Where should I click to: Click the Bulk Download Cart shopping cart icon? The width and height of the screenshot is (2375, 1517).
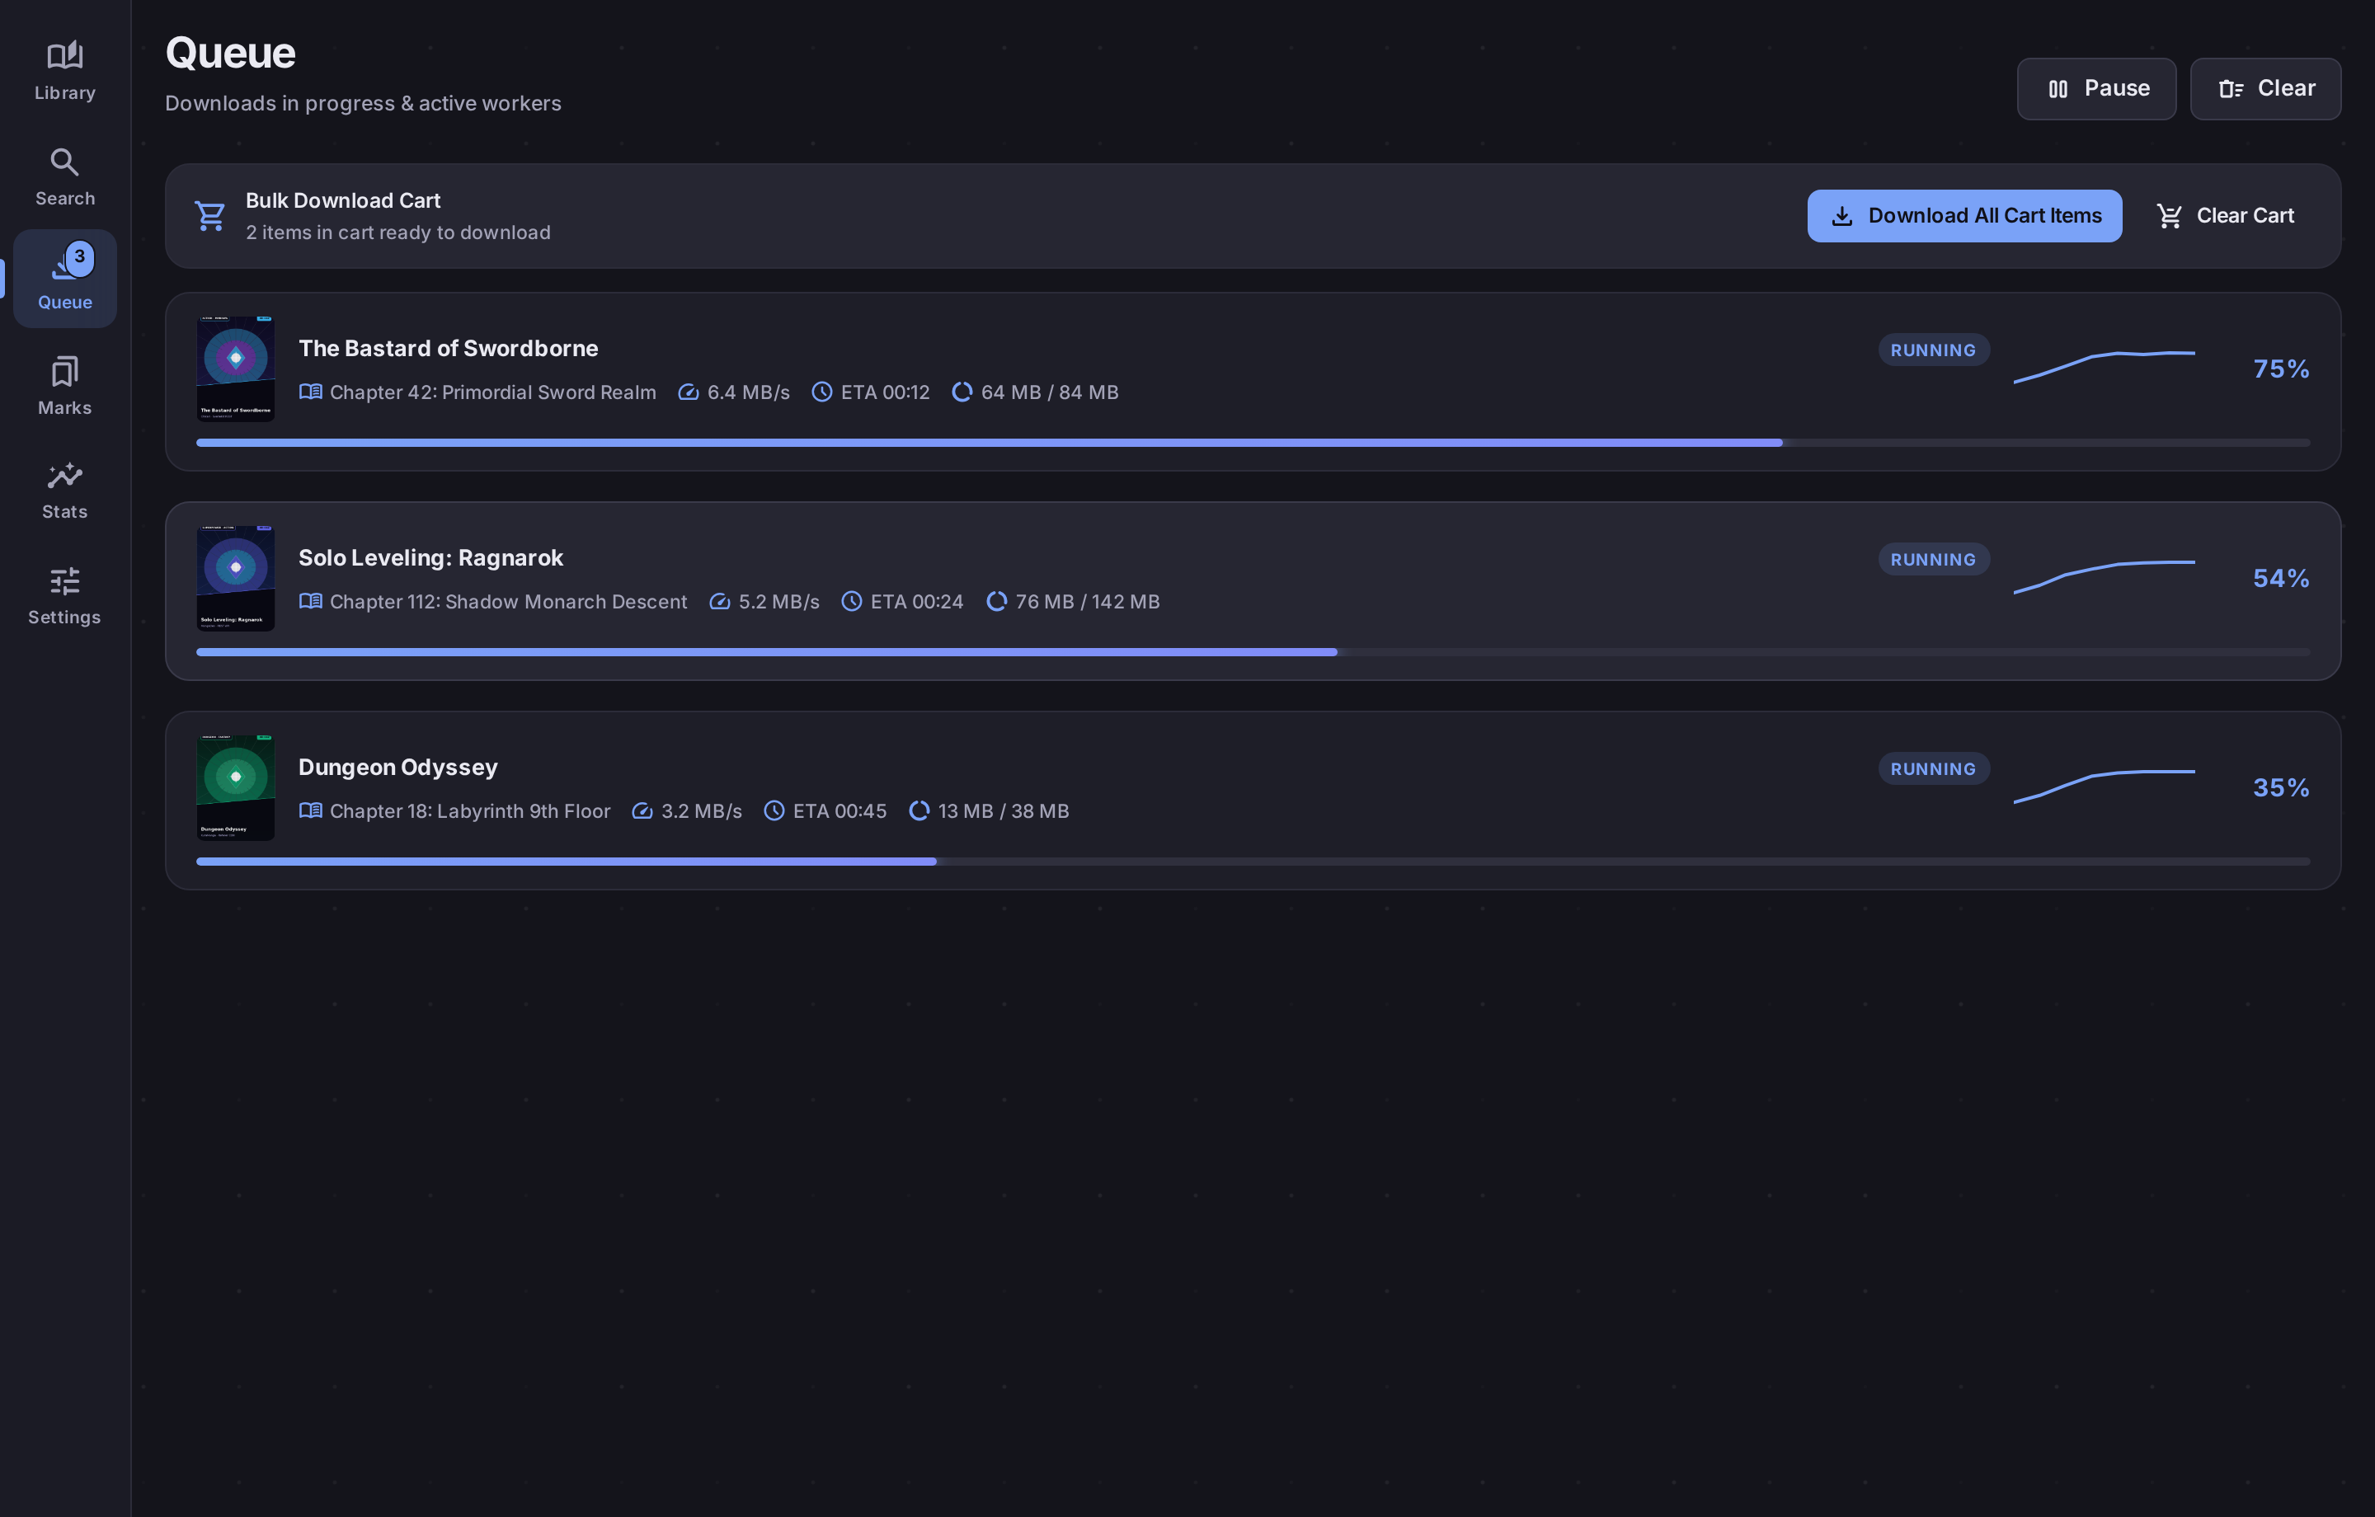point(210,216)
